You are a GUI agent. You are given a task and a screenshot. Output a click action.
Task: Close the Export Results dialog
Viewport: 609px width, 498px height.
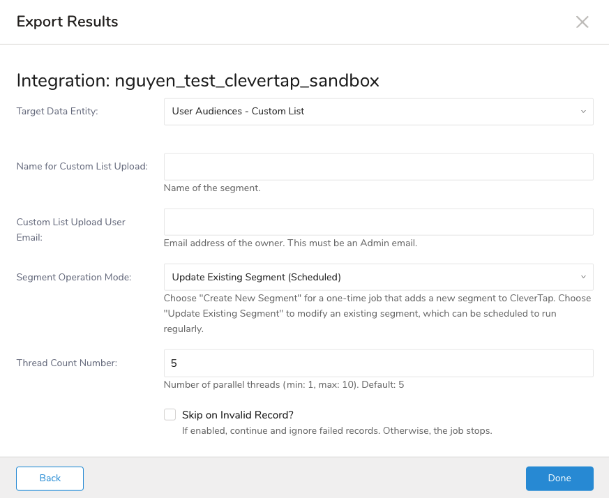(x=582, y=22)
